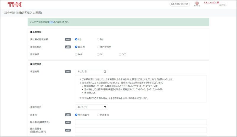Open the マイページ user icon
Viewport: 237px width, 137px height.
point(197,4)
